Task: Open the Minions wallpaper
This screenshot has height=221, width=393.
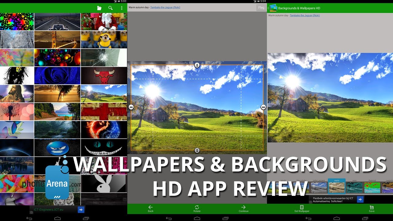Action: click(x=104, y=40)
